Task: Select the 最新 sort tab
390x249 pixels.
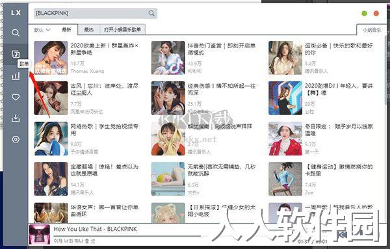Action: (x=66, y=30)
